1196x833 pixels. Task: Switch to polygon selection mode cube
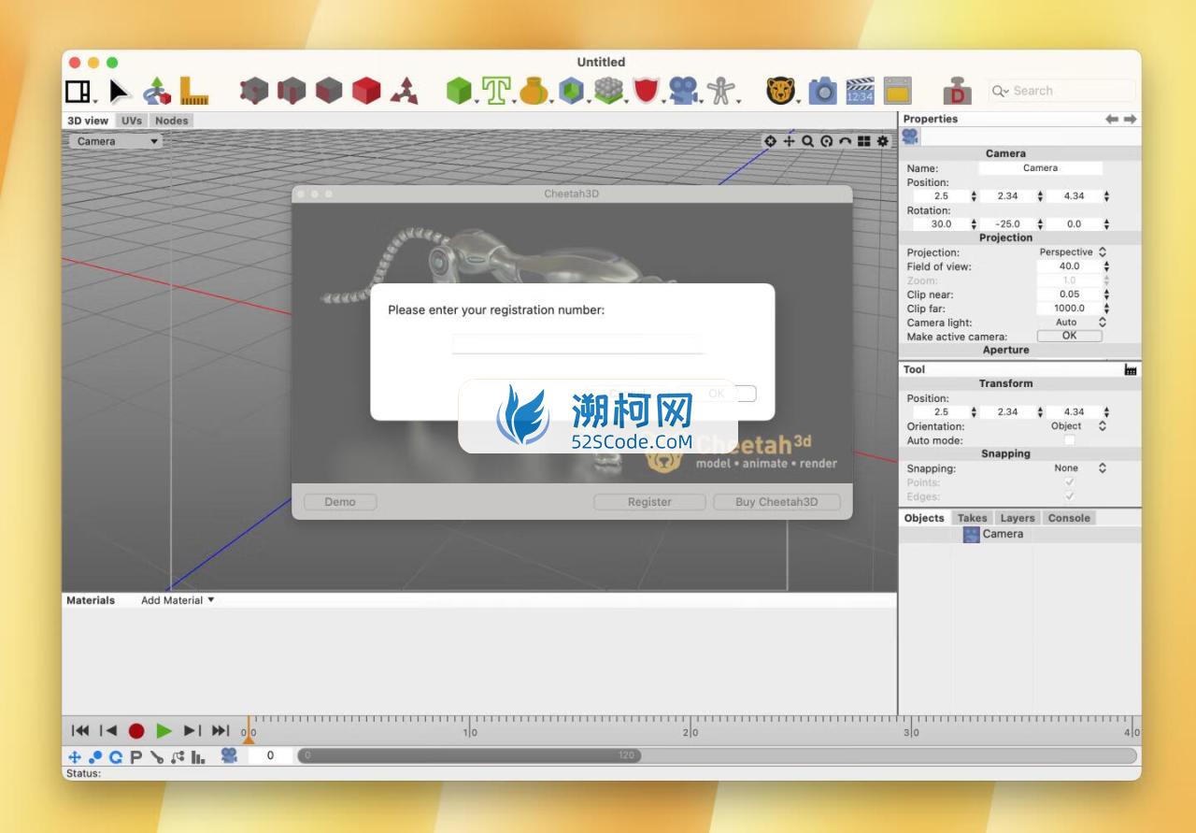(x=329, y=91)
